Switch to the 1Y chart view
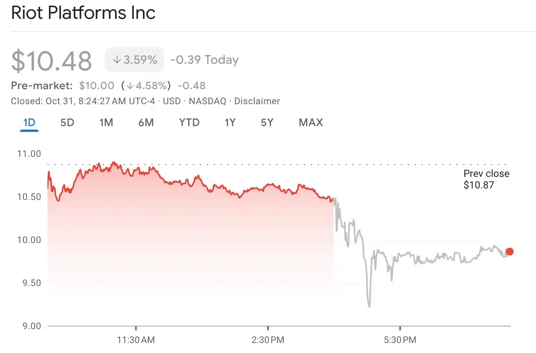 click(229, 122)
